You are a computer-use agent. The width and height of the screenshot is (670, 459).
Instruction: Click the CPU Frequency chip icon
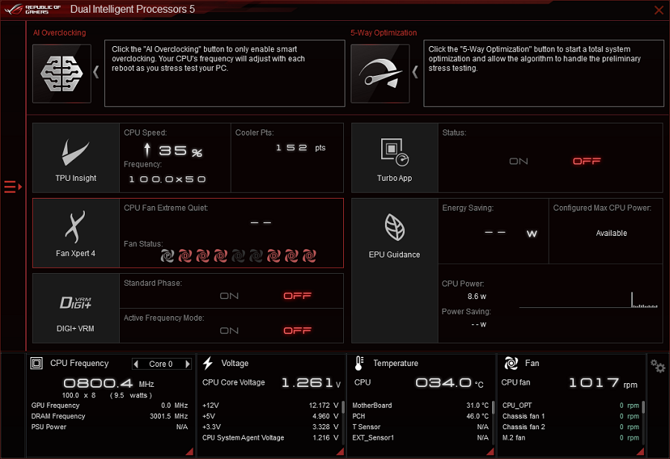point(36,363)
